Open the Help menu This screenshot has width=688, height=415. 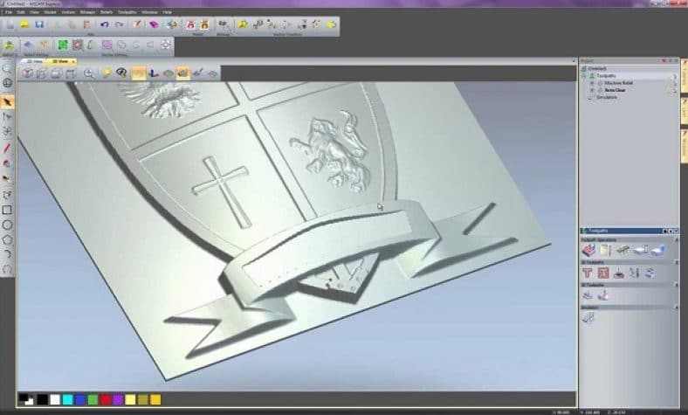(167, 12)
